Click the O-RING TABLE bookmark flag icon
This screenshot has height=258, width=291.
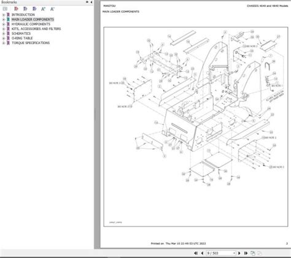coord(8,38)
